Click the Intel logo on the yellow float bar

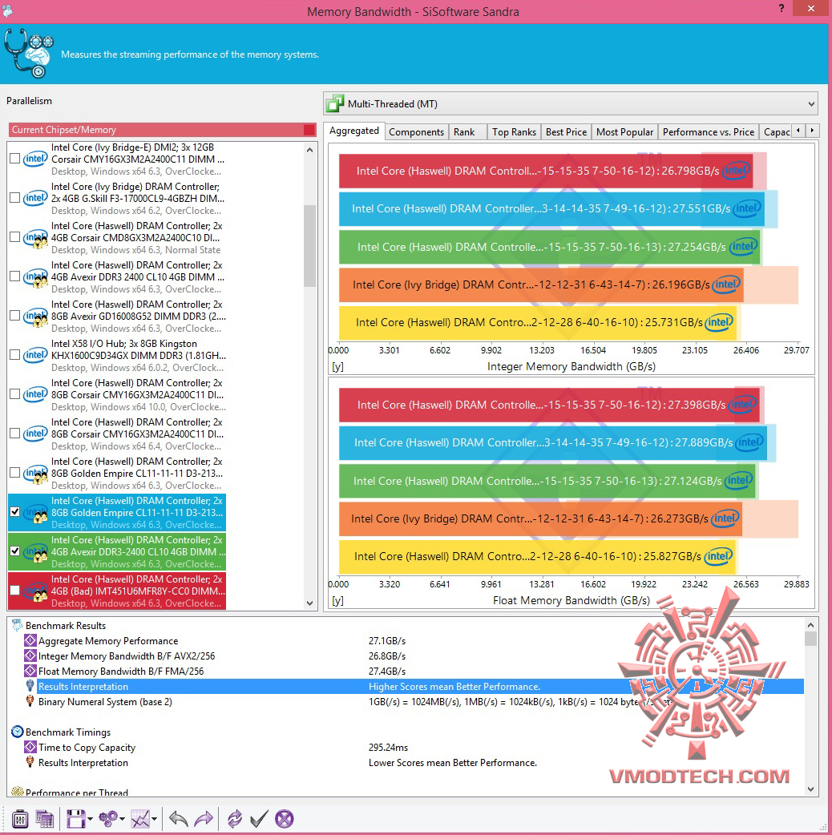(718, 556)
